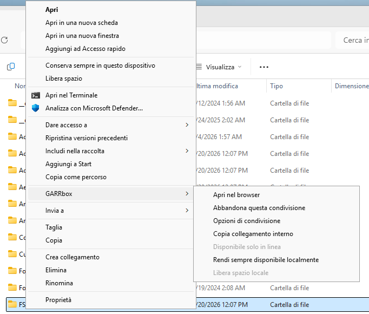Expand the Invia a submenu arrow
This screenshot has height=314, width=369.
[x=187, y=211]
